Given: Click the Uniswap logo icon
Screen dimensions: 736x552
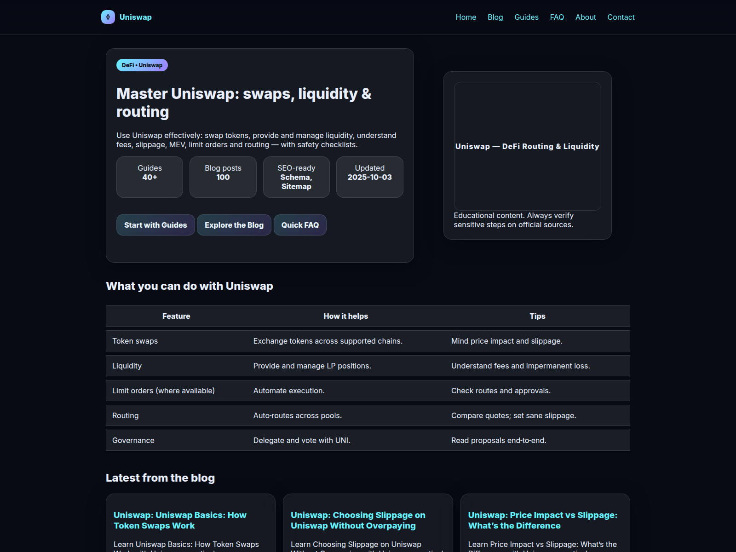Looking at the screenshot, I should pyautogui.click(x=108, y=17).
